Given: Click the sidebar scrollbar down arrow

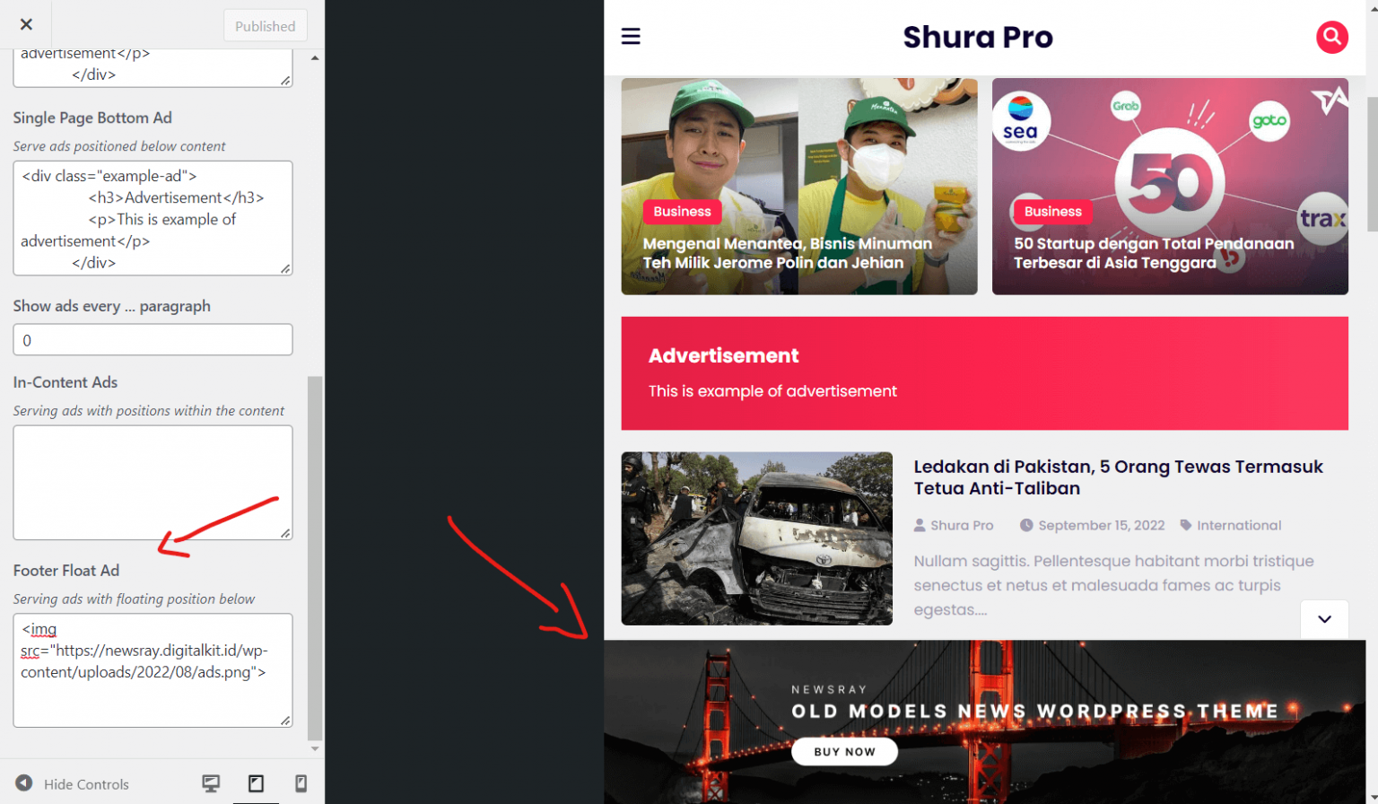Looking at the screenshot, I should click(315, 747).
